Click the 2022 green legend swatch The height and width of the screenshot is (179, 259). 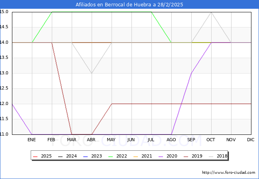click(111, 156)
